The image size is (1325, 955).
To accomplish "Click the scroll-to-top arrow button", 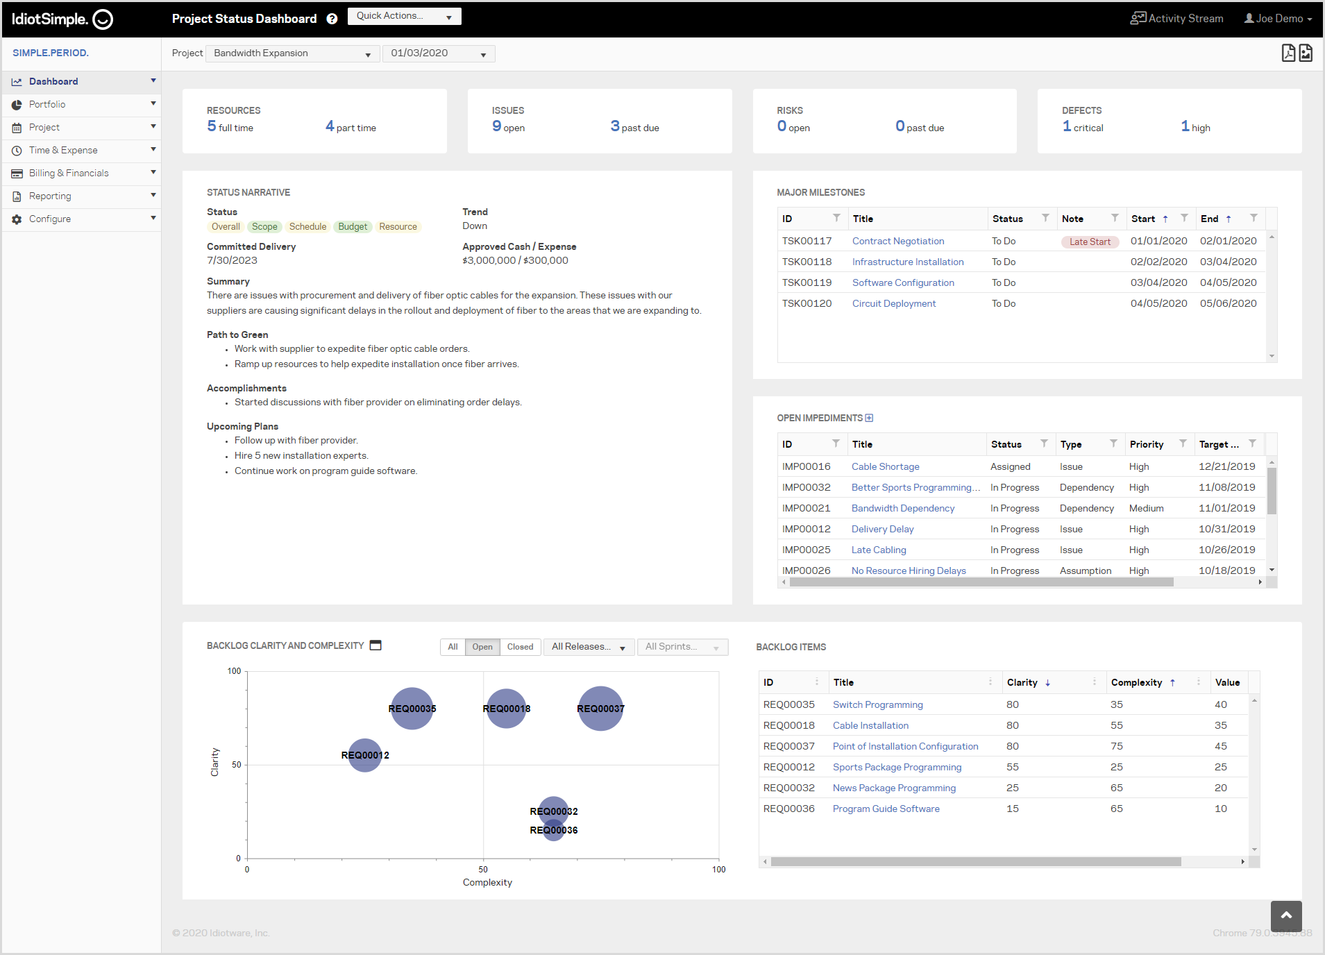I will 1285,915.
